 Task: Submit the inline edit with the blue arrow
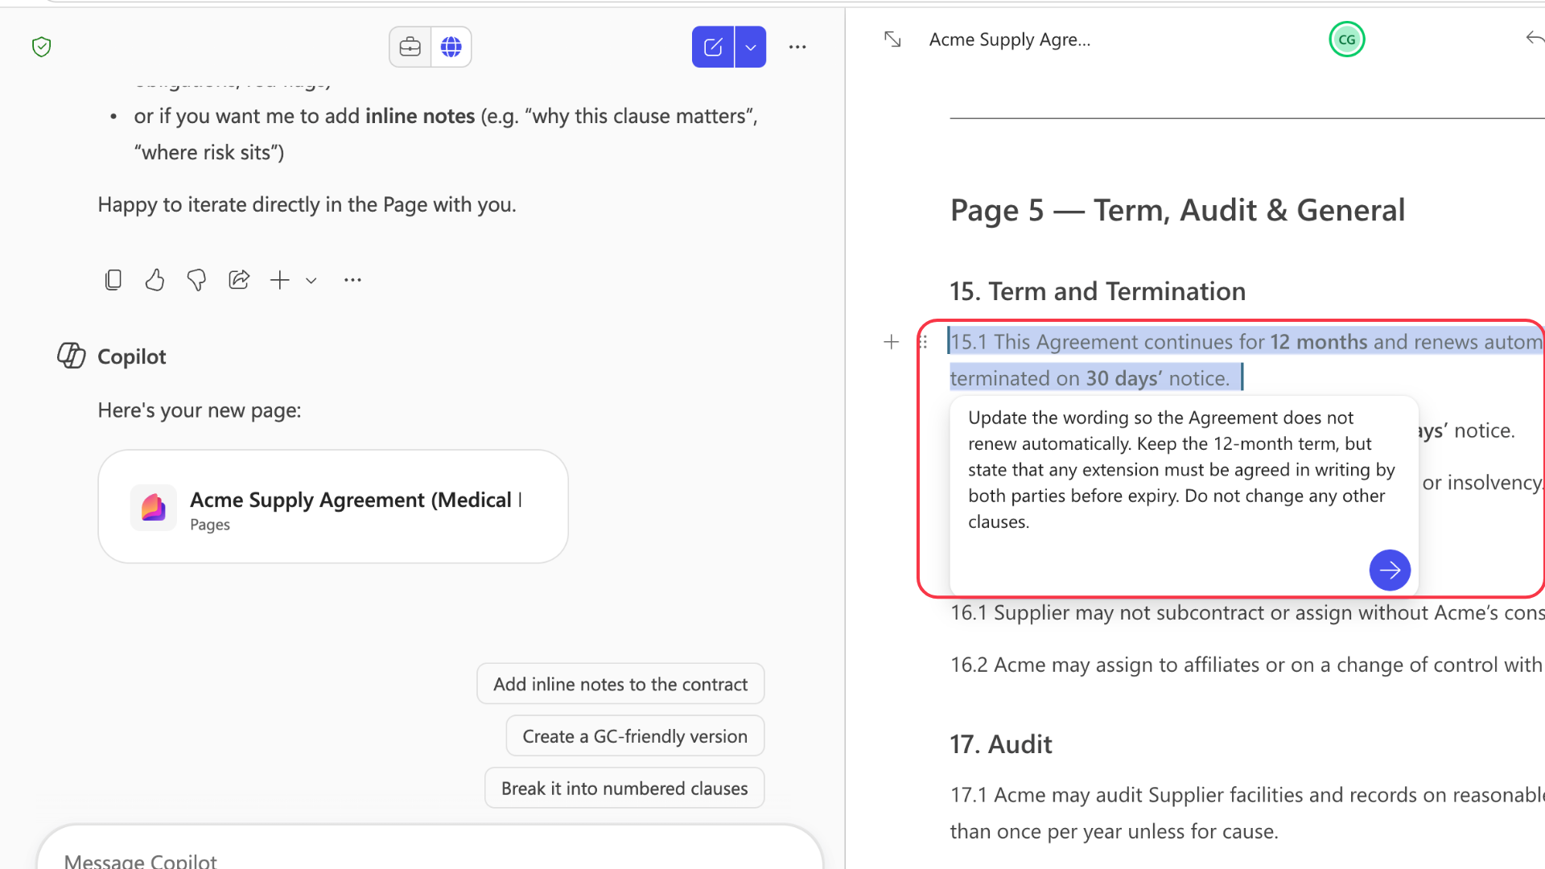point(1390,570)
